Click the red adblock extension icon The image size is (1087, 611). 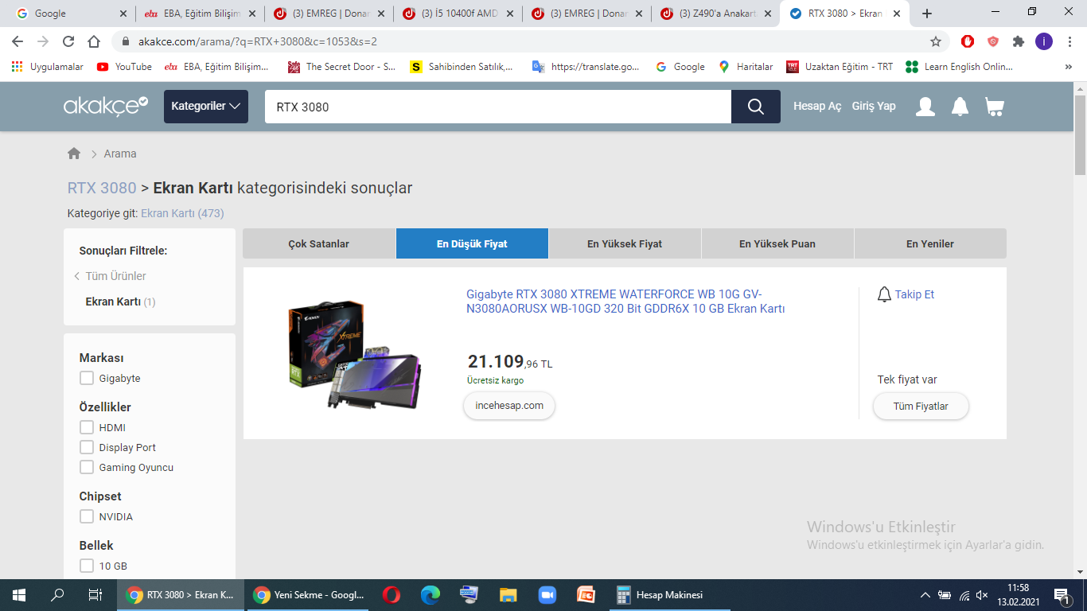click(x=968, y=41)
